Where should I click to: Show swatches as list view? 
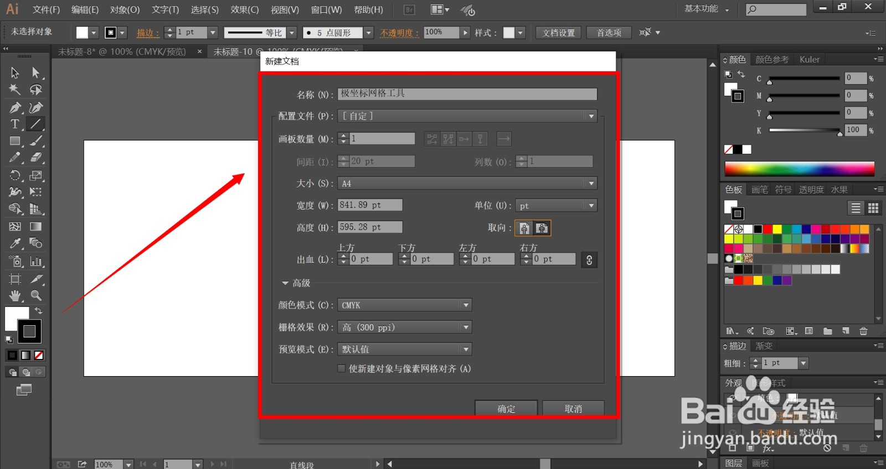click(x=856, y=208)
